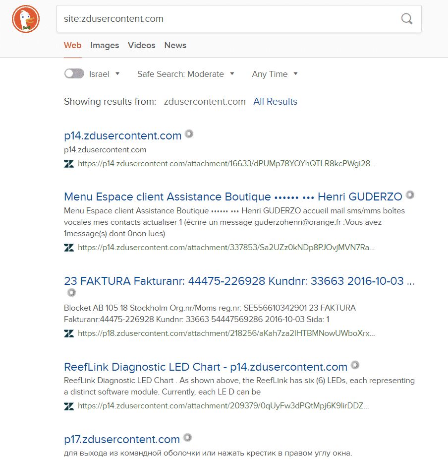Expand the Safe Search: Moderate dropdown

[186, 74]
